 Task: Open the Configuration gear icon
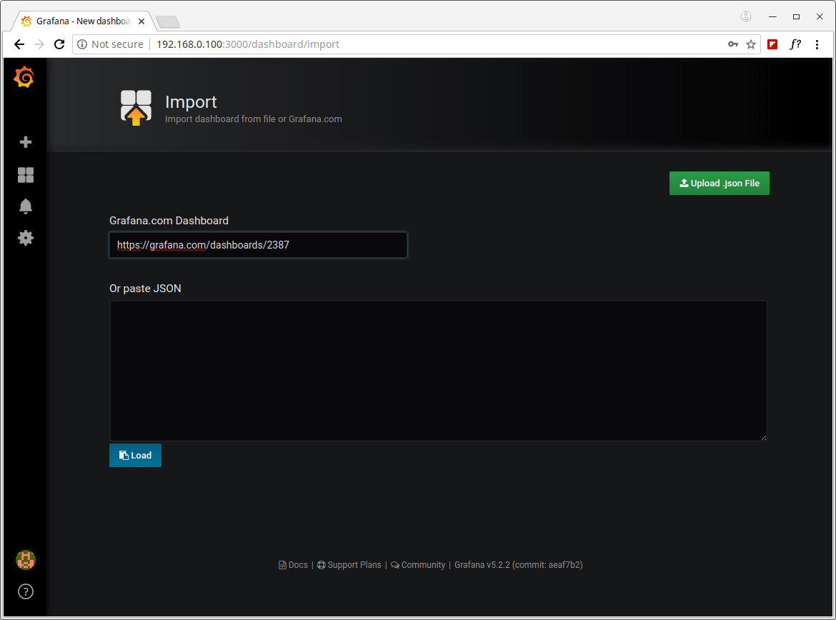coord(26,238)
